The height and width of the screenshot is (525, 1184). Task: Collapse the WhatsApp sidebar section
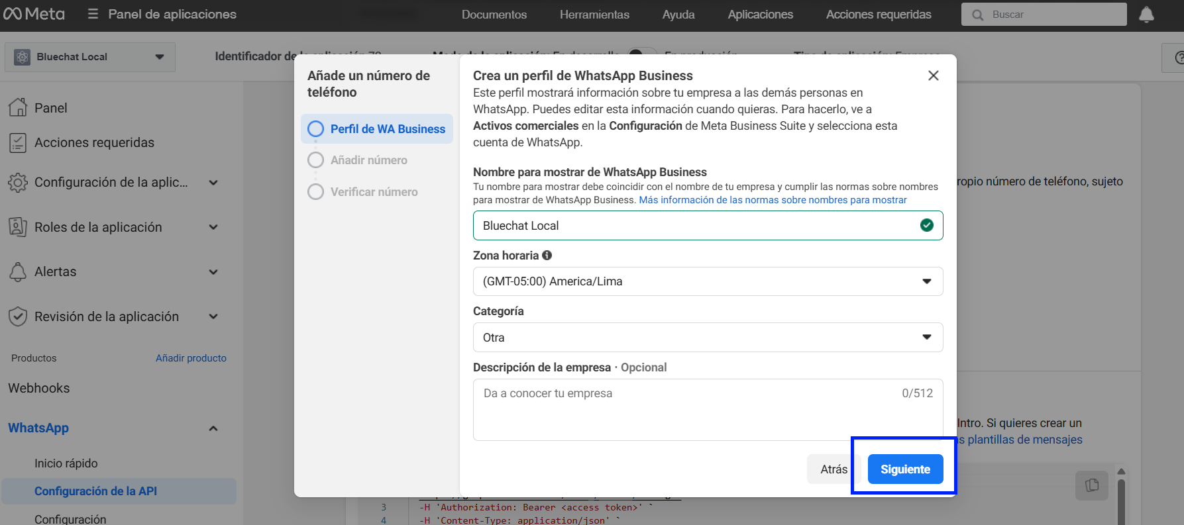pyautogui.click(x=213, y=428)
